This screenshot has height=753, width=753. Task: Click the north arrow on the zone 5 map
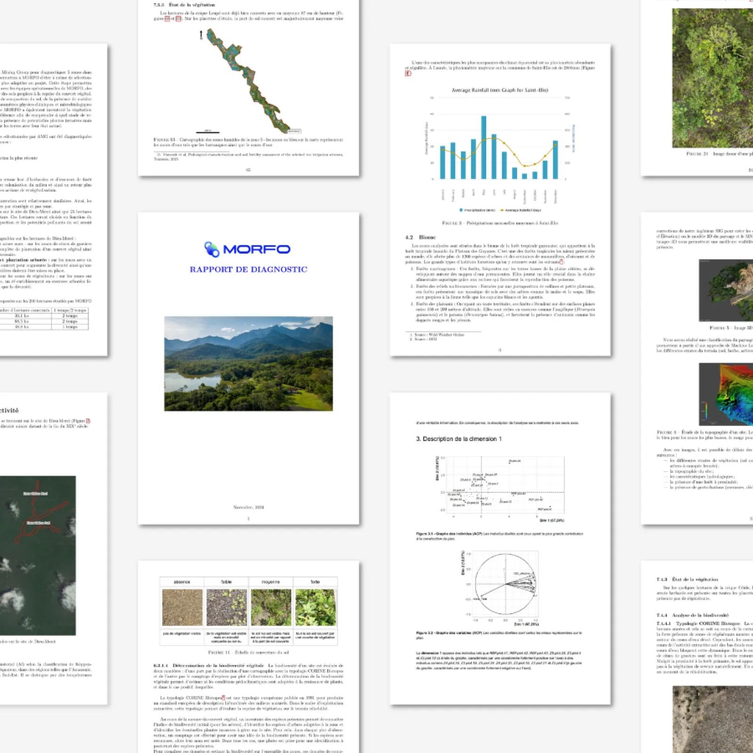click(201, 34)
